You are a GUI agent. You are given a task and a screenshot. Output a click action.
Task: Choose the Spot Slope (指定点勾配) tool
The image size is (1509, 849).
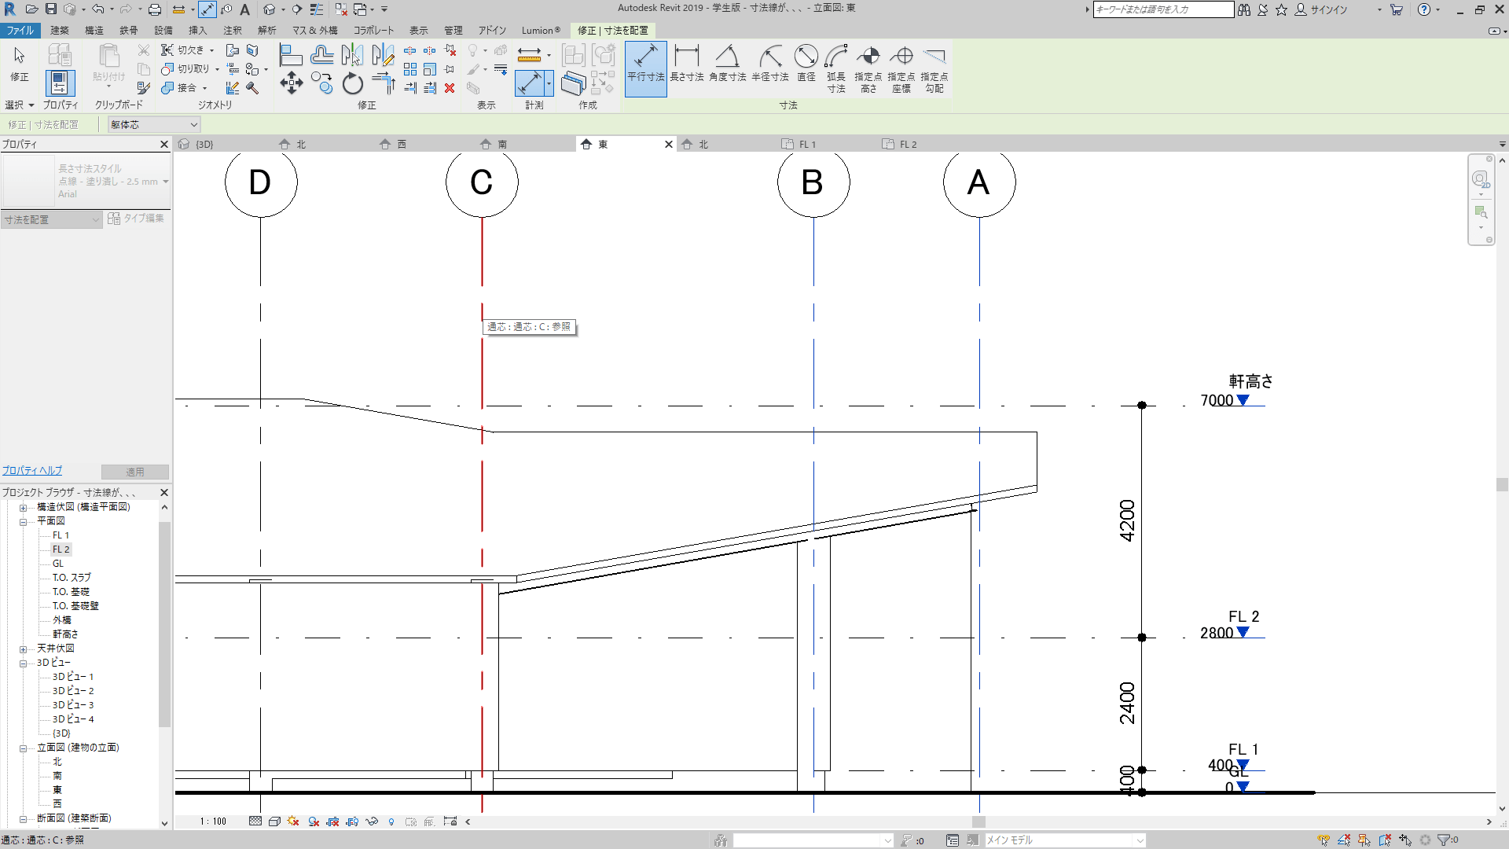(934, 68)
